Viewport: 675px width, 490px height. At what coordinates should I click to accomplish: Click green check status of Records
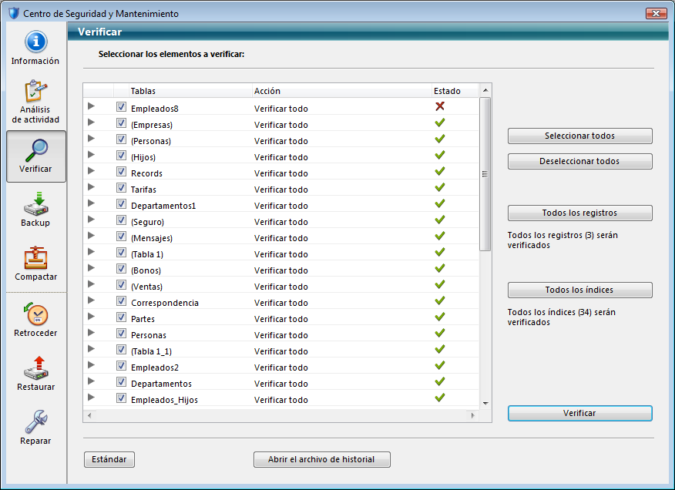tap(439, 171)
